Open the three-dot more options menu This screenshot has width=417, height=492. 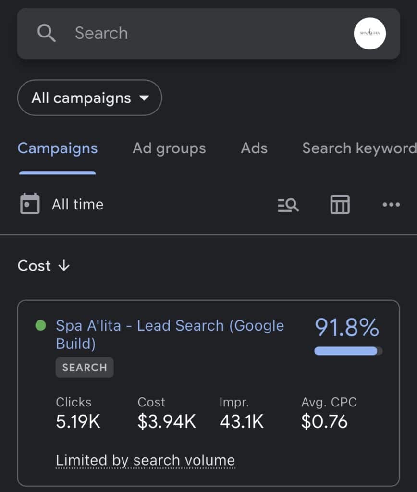point(391,205)
